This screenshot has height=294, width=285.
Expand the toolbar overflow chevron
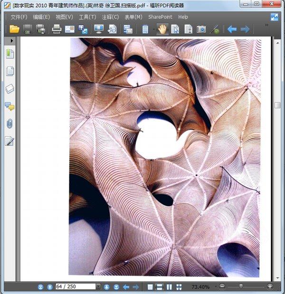click(266, 25)
